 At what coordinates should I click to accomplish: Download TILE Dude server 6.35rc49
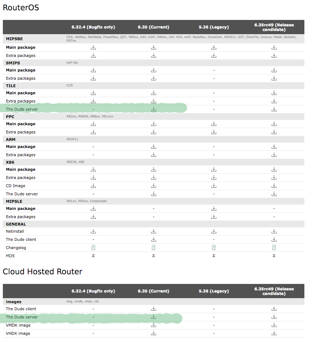tap(274, 109)
